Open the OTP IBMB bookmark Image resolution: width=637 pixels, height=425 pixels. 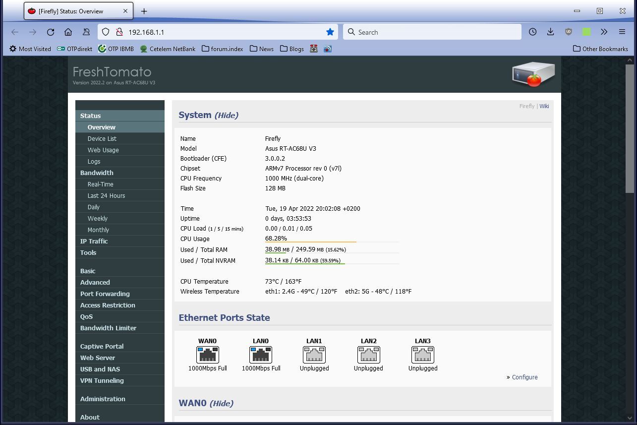click(116, 49)
